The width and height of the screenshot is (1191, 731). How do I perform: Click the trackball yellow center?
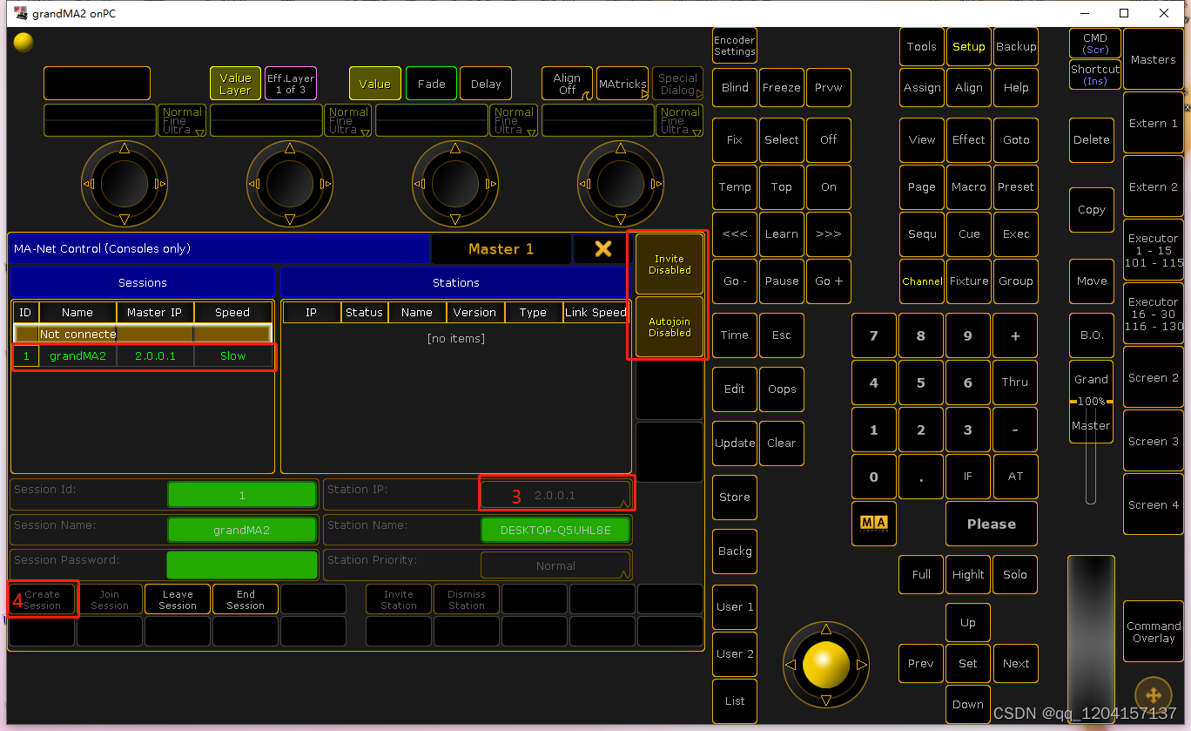[825, 665]
